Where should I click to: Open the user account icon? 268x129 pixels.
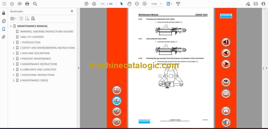[x=264, y=4]
